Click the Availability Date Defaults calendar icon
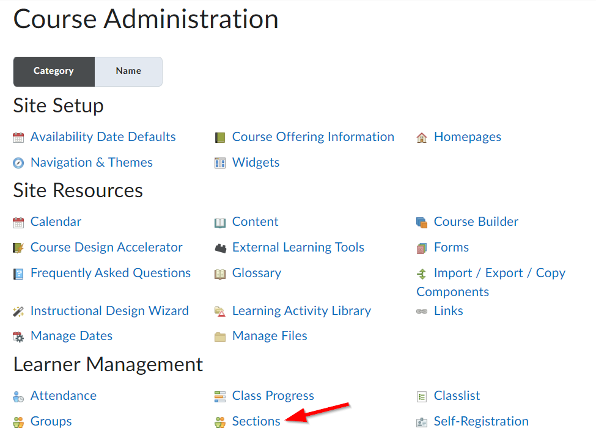Screen dimensions: 596x442 pyautogui.click(x=19, y=137)
